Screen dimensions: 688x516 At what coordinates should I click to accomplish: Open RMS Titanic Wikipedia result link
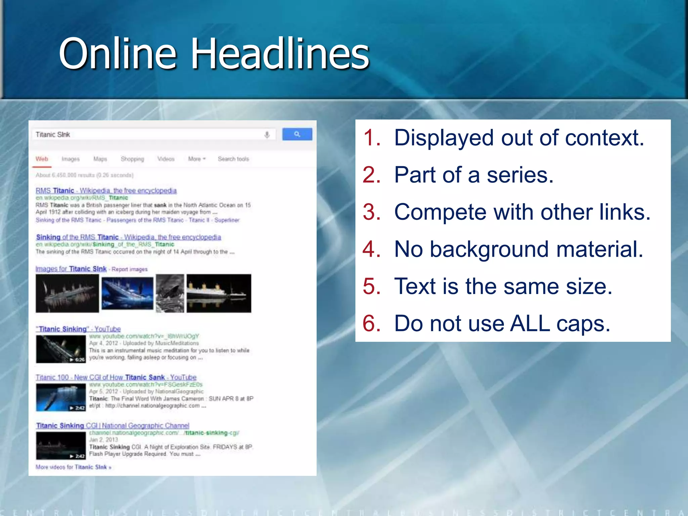[x=106, y=190]
